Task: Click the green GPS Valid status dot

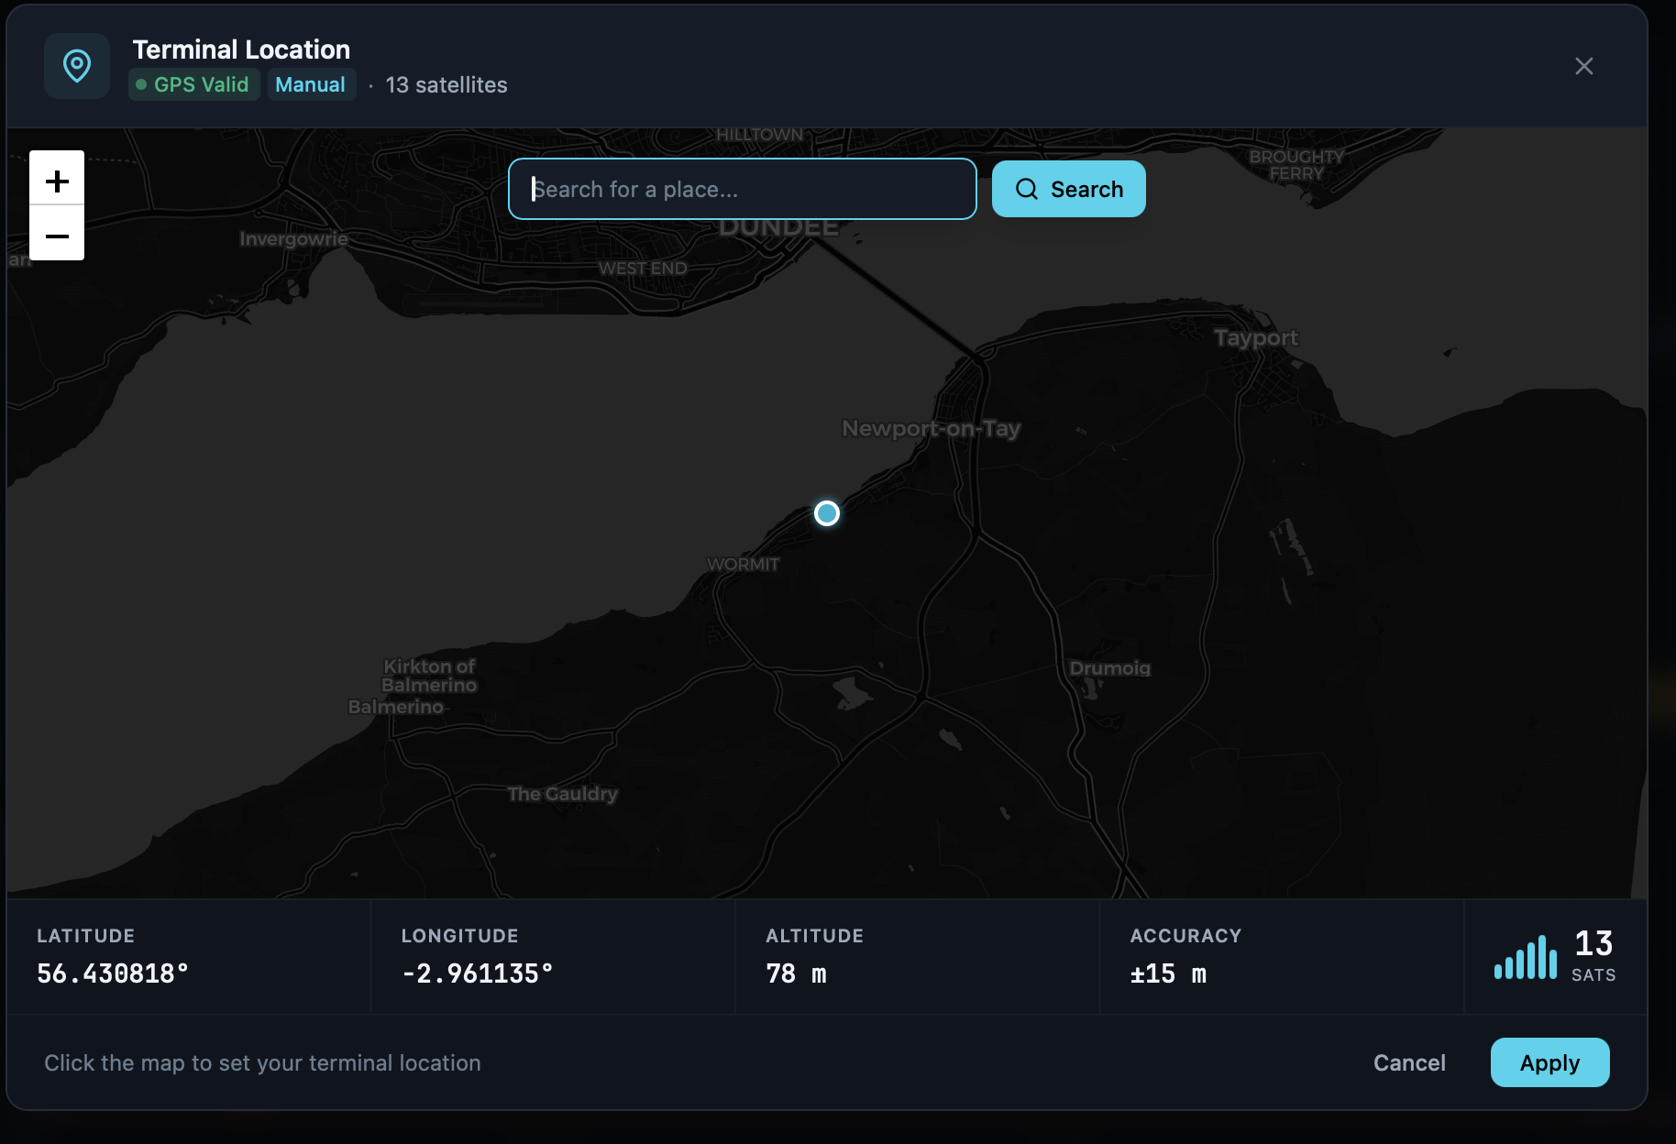Action: (x=142, y=84)
